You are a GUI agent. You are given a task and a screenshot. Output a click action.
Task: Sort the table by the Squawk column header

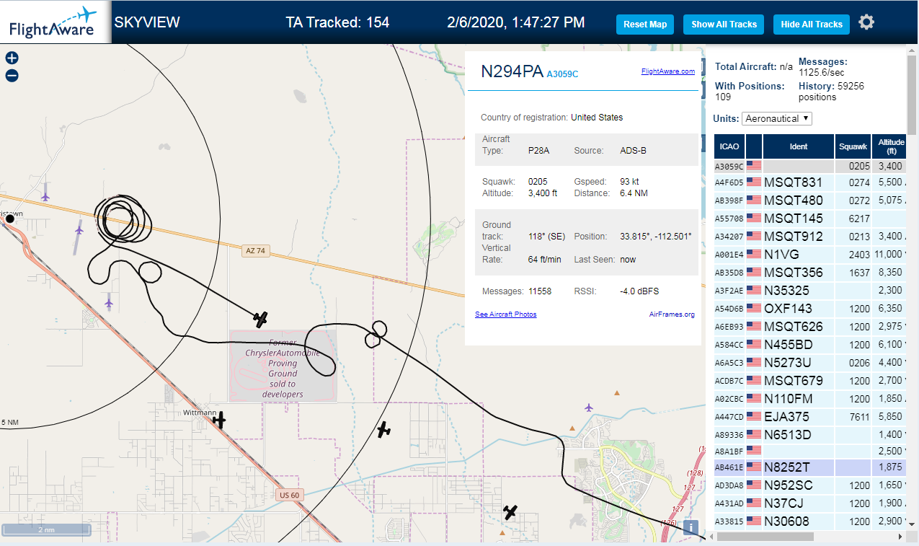point(853,146)
